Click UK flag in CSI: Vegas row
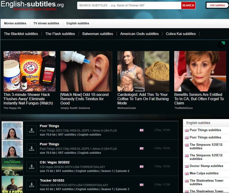Screen dimensions: 229x193 click(141, 167)
